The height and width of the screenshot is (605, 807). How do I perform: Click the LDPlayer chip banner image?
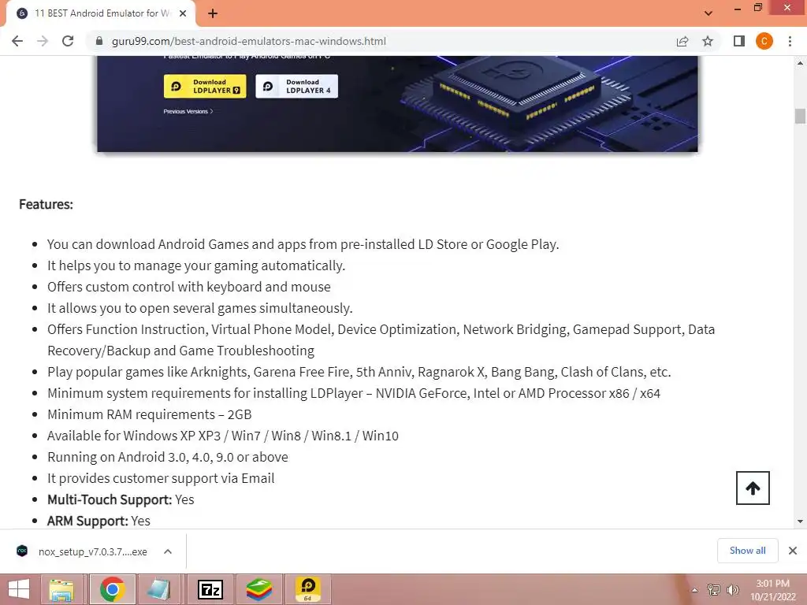point(397,104)
